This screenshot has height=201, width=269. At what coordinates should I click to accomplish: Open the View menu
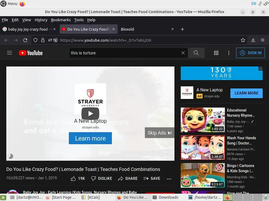click(27, 20)
